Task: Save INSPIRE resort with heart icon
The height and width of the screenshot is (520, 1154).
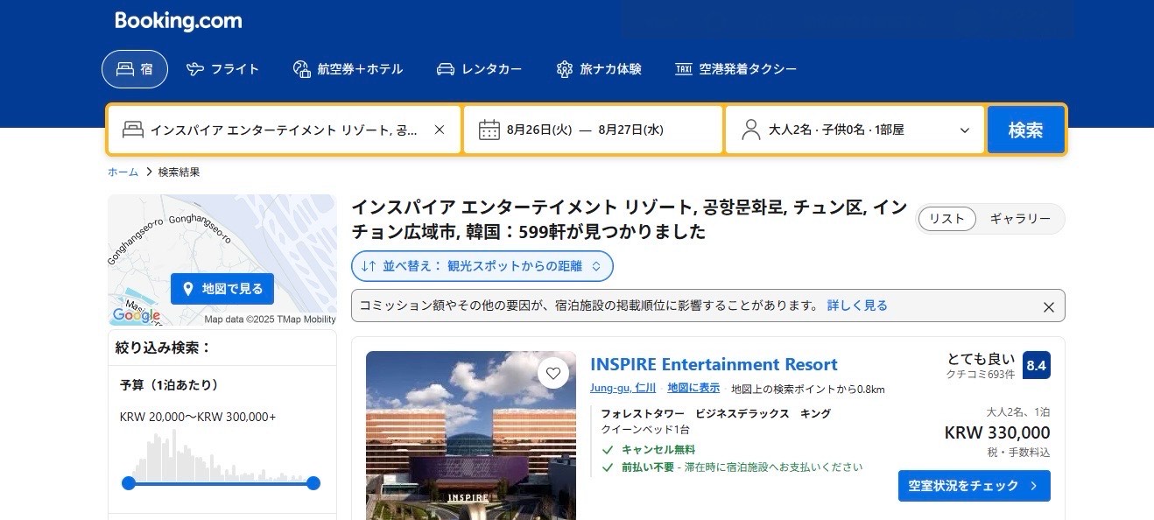Action: pyautogui.click(x=552, y=375)
